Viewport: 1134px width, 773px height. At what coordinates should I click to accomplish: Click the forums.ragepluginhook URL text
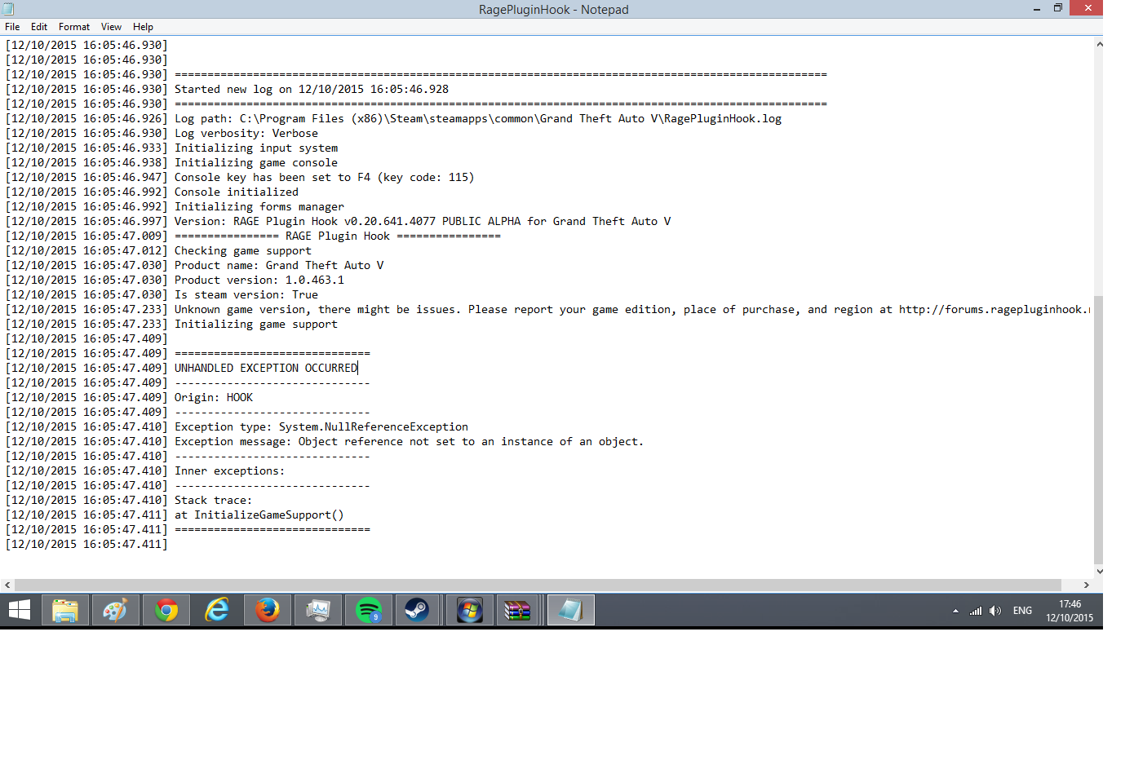(995, 310)
